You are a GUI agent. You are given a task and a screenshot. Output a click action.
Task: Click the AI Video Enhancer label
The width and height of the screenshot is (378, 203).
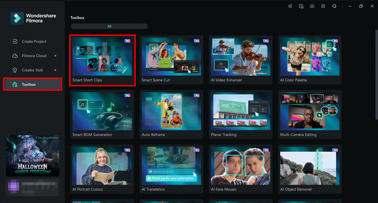[x=226, y=80]
